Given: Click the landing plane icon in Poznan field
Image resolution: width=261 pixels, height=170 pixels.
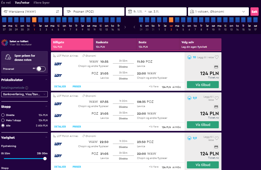Looking at the screenshot, I should point(69,12).
